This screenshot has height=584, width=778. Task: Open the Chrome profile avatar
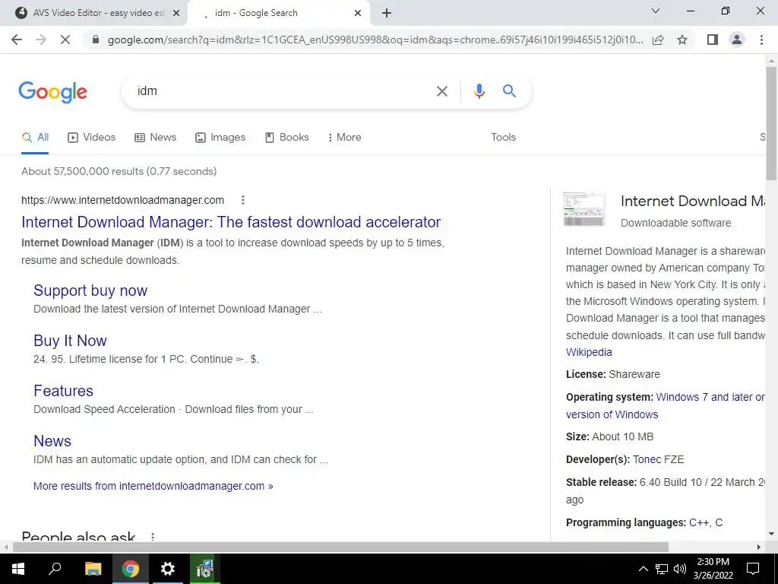pyautogui.click(x=737, y=40)
